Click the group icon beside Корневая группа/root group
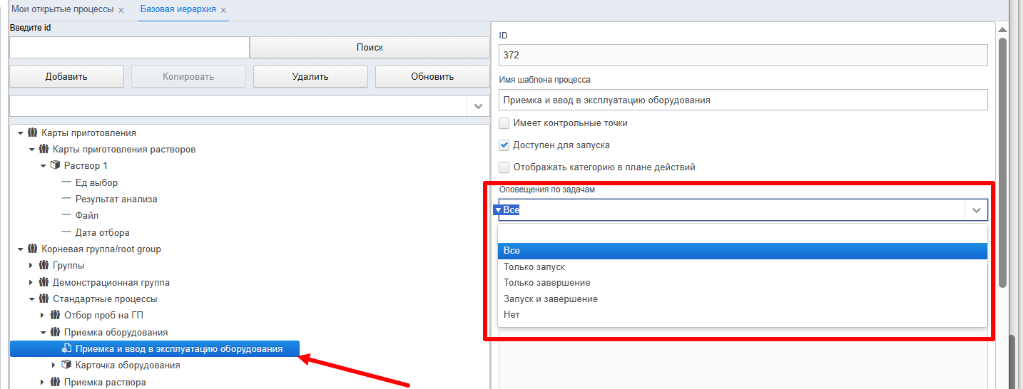The width and height of the screenshot is (1023, 389). (32, 249)
